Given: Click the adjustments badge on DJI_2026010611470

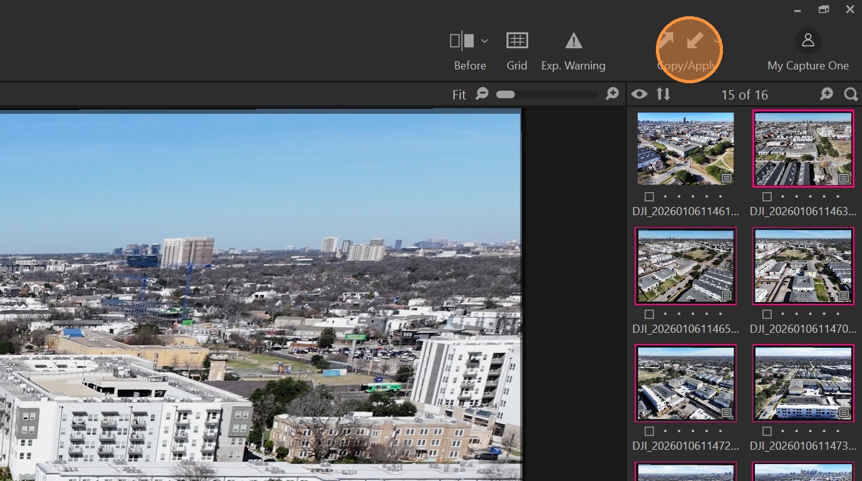Looking at the screenshot, I should pos(844,295).
